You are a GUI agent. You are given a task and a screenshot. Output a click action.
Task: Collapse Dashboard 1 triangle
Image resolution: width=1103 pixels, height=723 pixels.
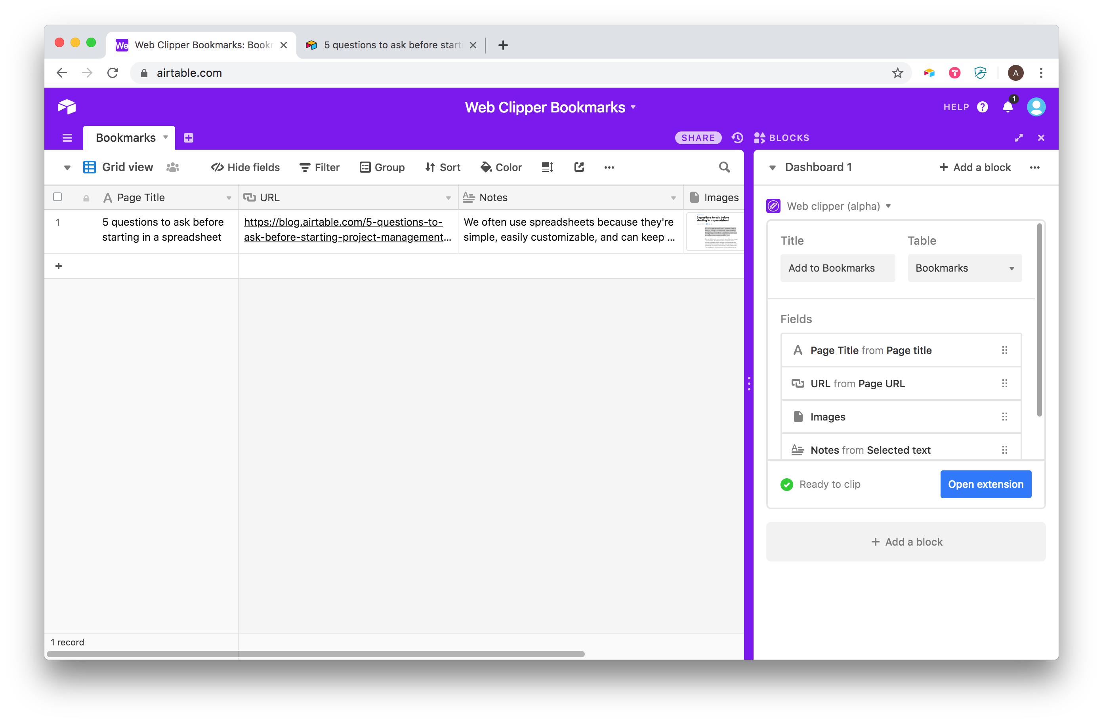[x=772, y=167]
